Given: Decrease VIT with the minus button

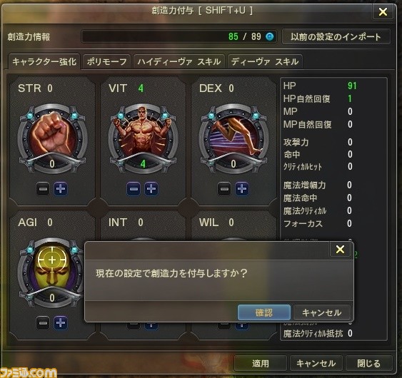Looking at the screenshot, I should (x=134, y=189).
